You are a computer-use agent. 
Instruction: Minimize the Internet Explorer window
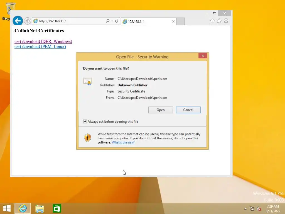pos(207,13)
